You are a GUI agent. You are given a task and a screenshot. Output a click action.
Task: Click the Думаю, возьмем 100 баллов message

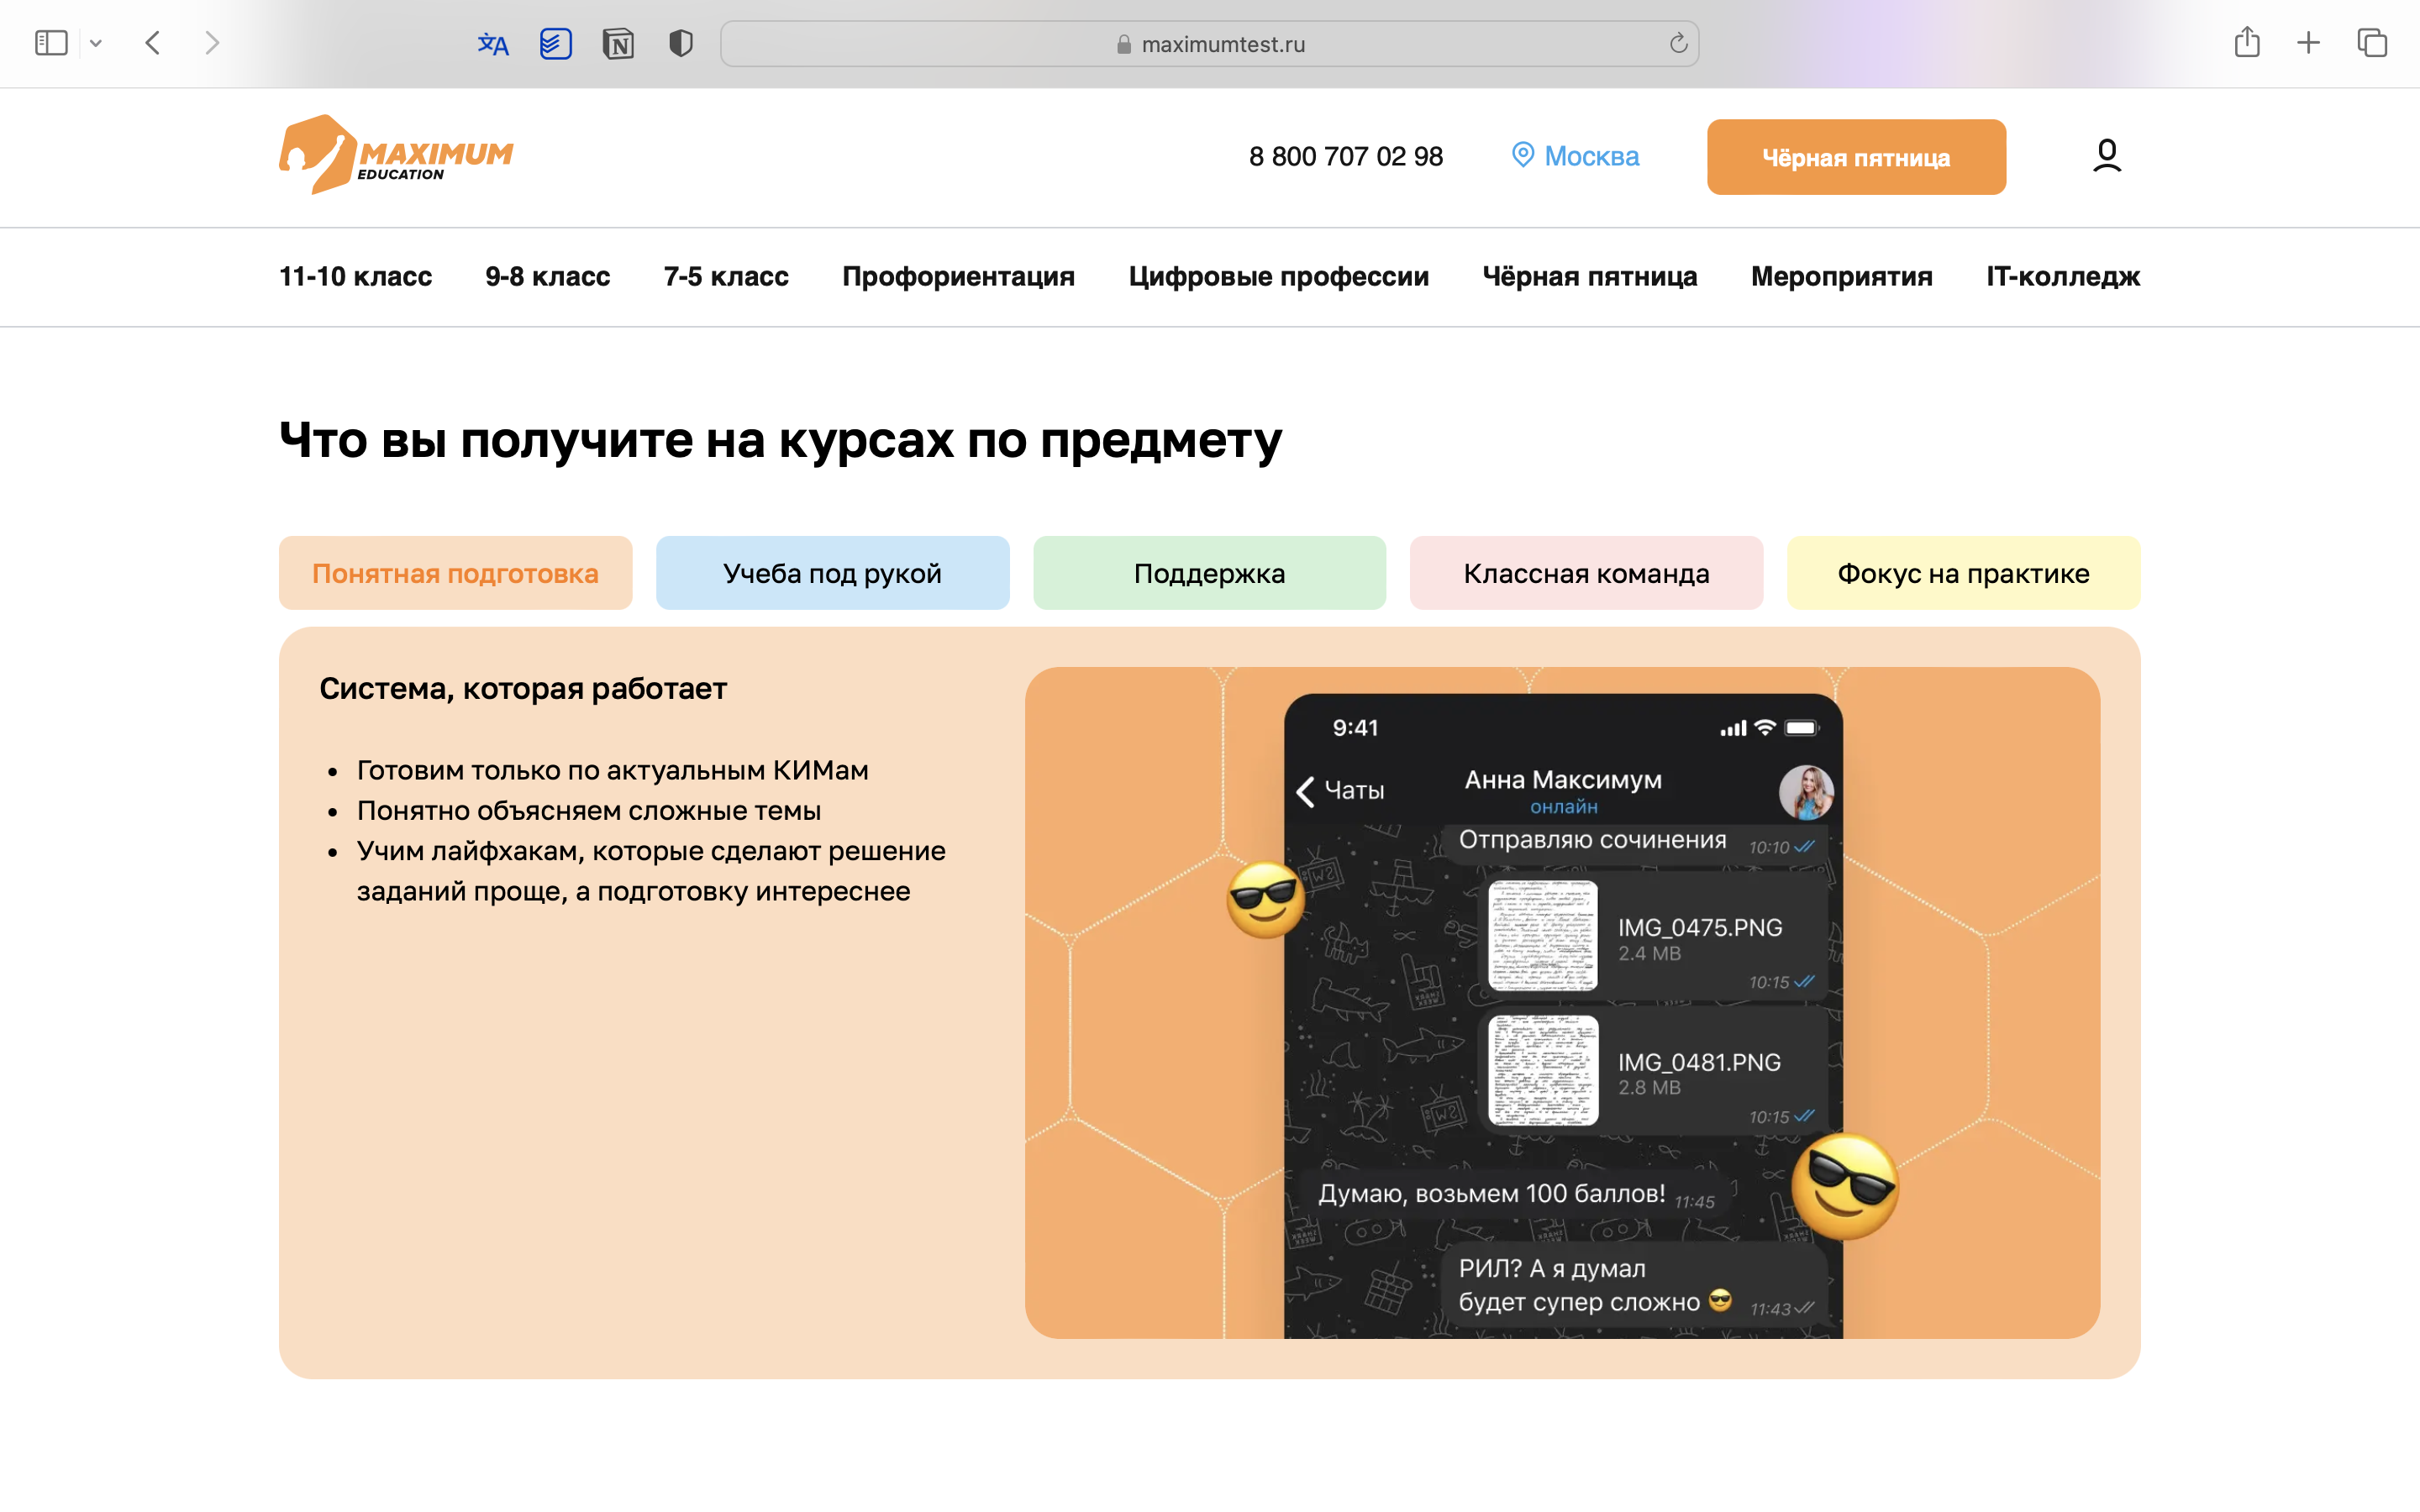click(1516, 1194)
